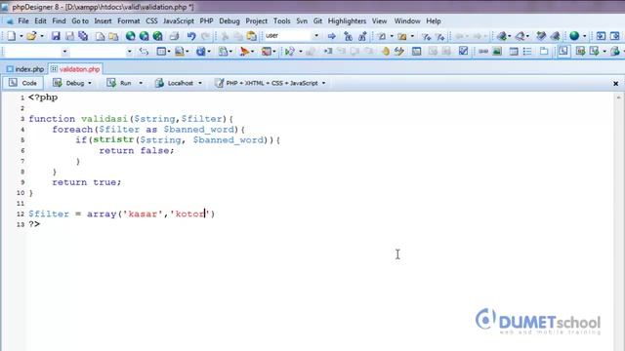
Task: Undo the last edit
Action: pyautogui.click(x=191, y=36)
